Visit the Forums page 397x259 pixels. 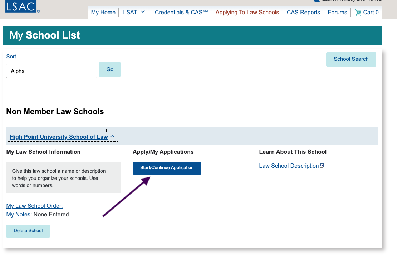coord(337,12)
